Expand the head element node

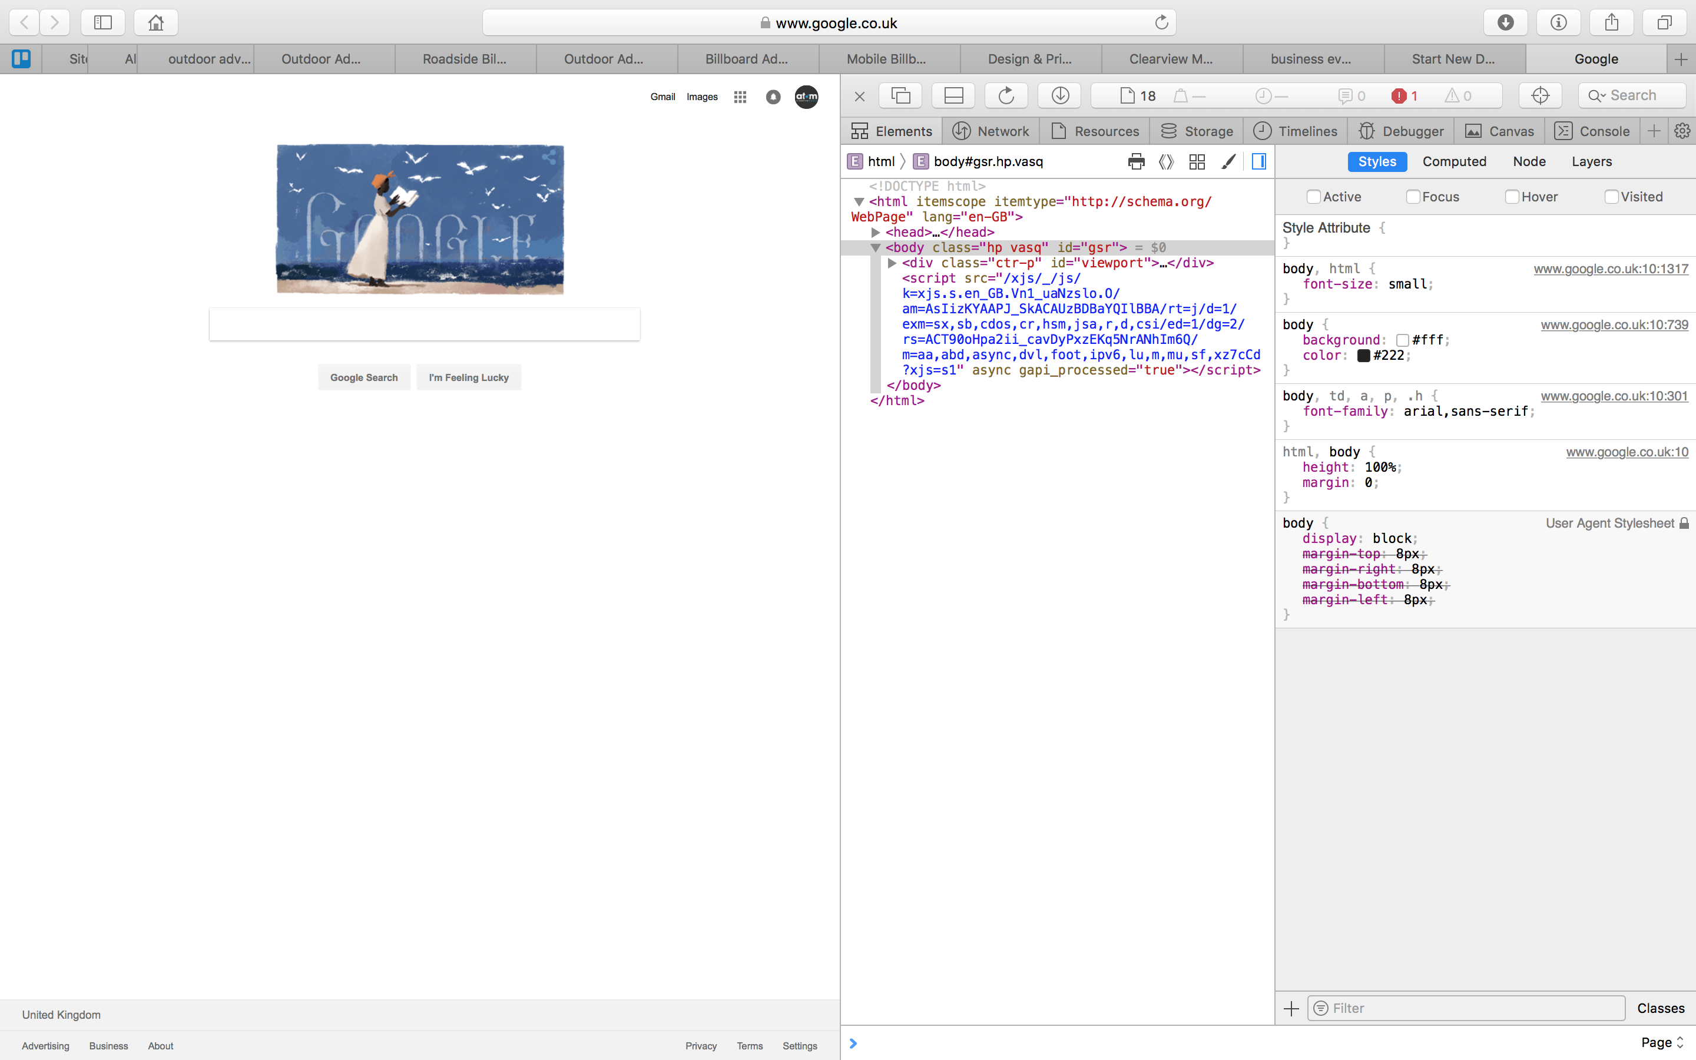(875, 232)
